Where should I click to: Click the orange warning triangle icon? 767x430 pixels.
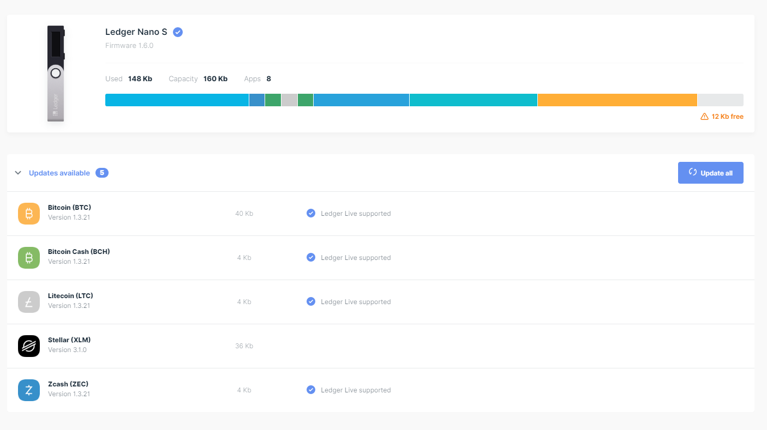click(704, 117)
